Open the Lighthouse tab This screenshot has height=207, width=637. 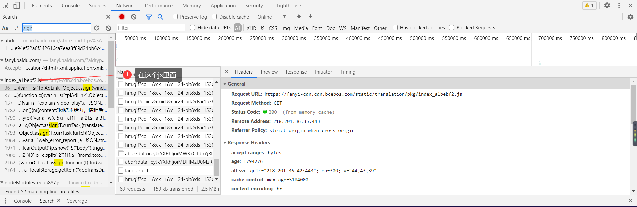[x=289, y=5]
